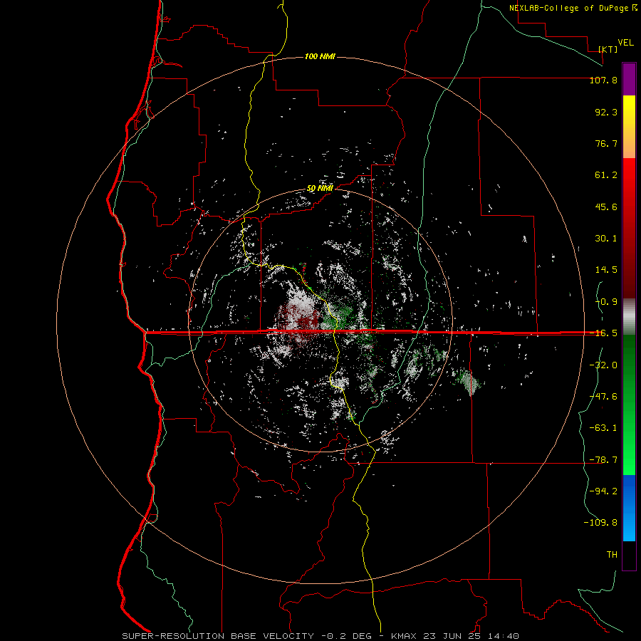Pick the green segment of velocity scale

coord(629,405)
